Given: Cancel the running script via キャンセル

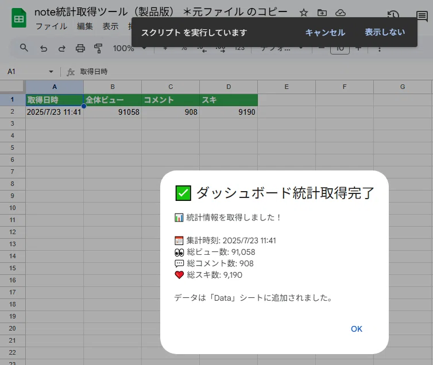Looking at the screenshot, I should (325, 33).
